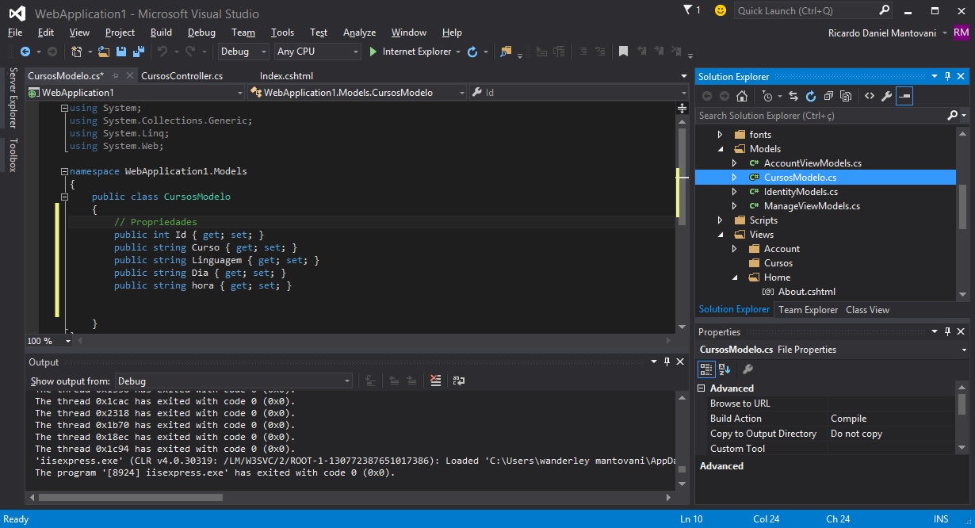Select IdentityModels.cs in Solution Explorer
This screenshot has height=528, width=975.
coord(801,192)
